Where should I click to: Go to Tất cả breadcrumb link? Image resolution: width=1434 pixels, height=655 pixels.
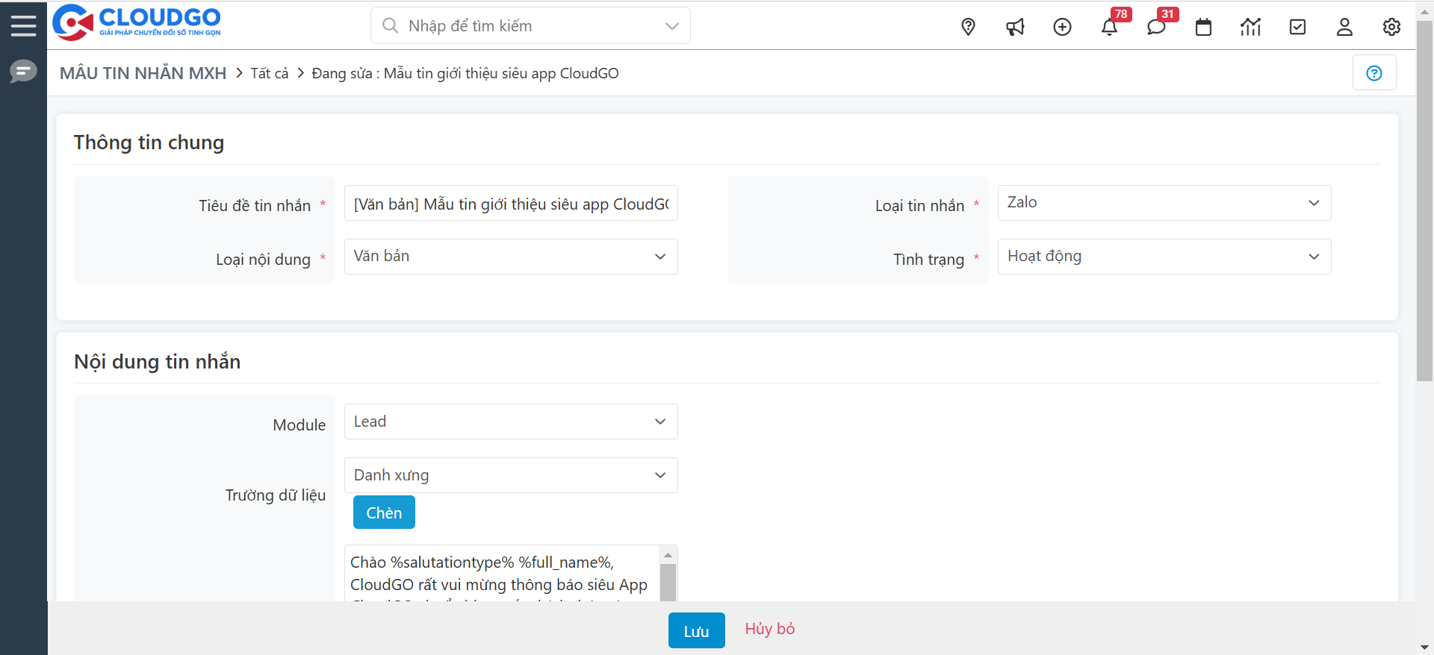(x=270, y=73)
